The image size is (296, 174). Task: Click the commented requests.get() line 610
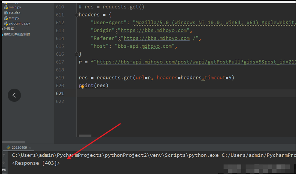click(x=111, y=7)
